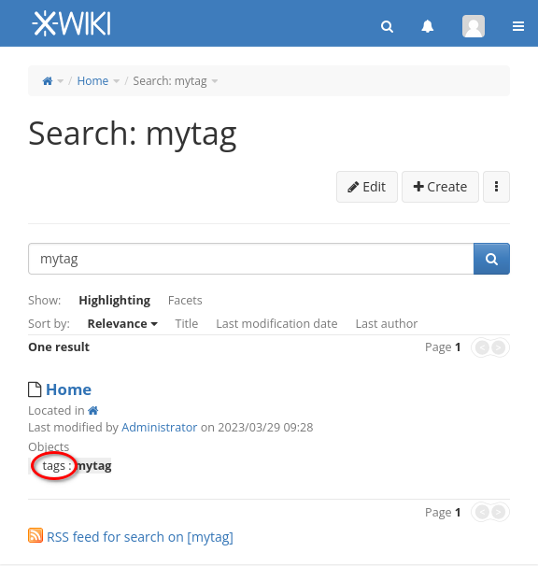The image size is (538, 566).
Task: Toggle Highlighting display option
Action: pos(115,301)
